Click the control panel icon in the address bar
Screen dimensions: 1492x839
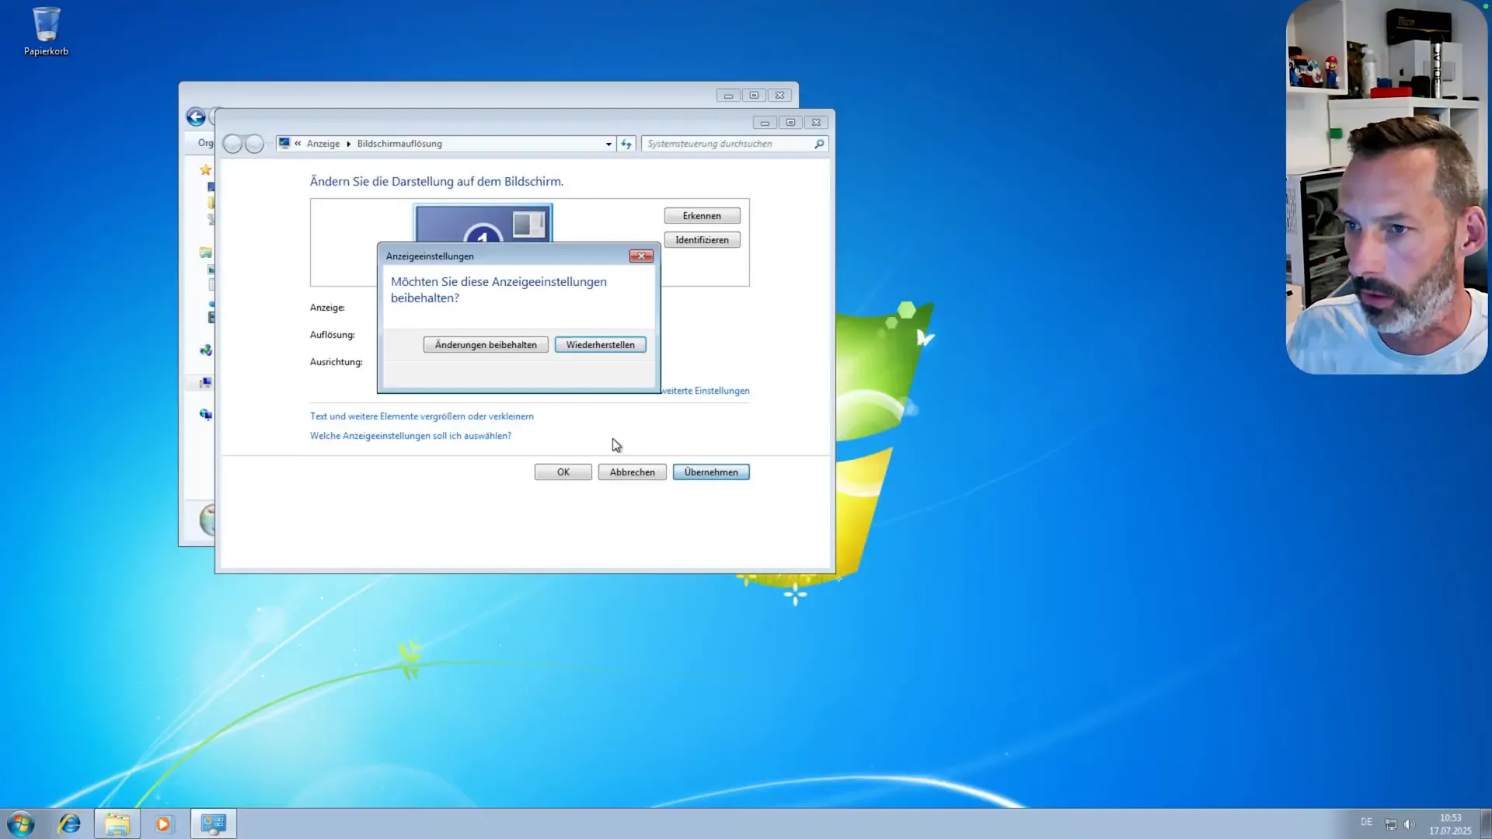284,143
